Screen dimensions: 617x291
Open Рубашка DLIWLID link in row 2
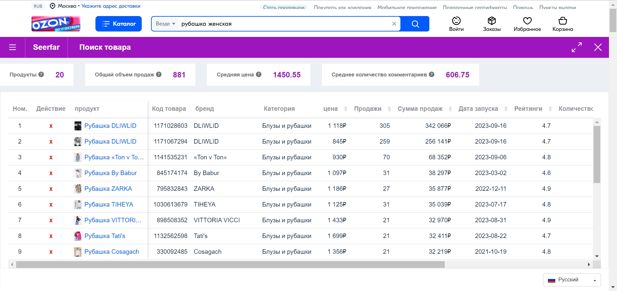[110, 141]
